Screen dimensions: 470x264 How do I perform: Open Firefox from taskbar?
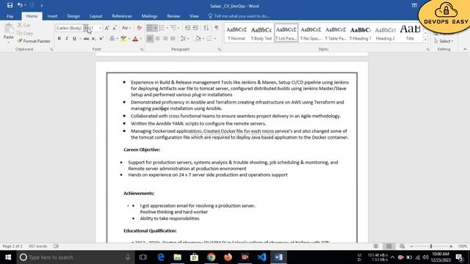pyautogui.click(x=228, y=257)
